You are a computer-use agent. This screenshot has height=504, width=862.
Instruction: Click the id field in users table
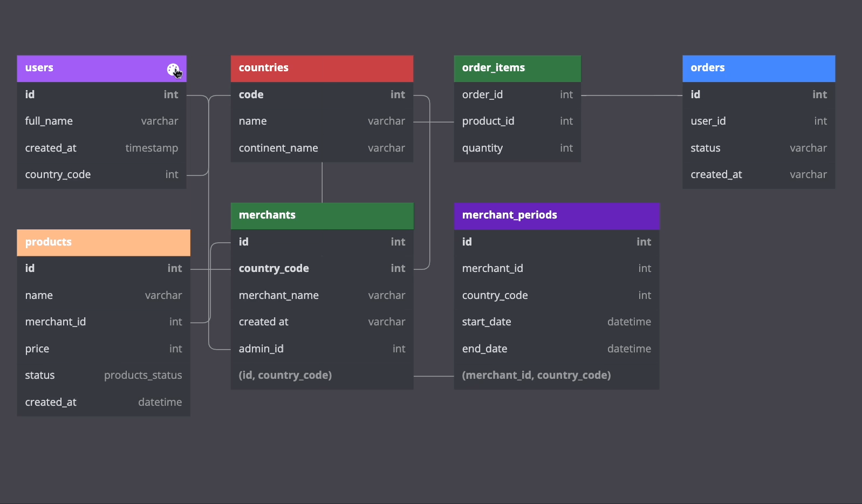click(x=101, y=95)
